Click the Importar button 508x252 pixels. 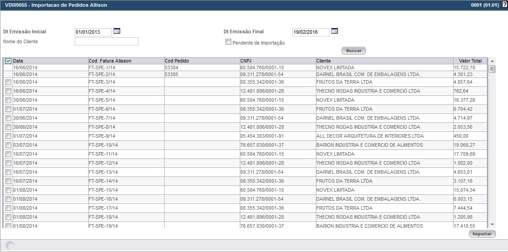click(x=482, y=234)
